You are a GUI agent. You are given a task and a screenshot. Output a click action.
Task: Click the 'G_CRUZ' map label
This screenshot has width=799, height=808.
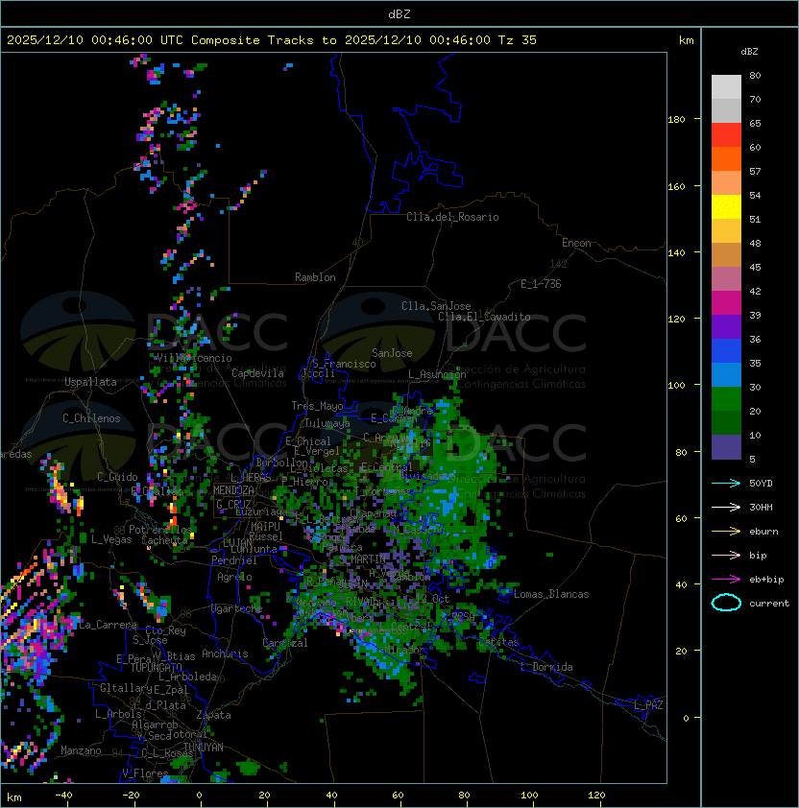pos(233,504)
